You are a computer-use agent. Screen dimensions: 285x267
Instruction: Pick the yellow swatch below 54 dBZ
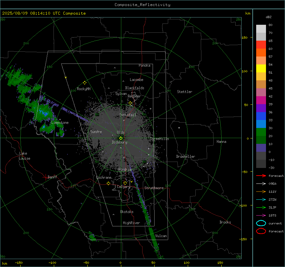point(261,69)
